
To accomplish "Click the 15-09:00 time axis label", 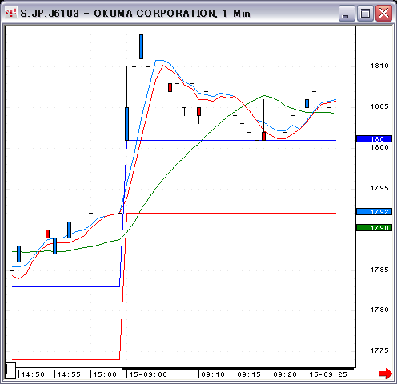I will [148, 374].
